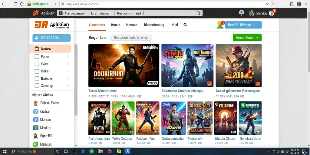
Task: Switch to the Manana tab
Action: (131, 25)
